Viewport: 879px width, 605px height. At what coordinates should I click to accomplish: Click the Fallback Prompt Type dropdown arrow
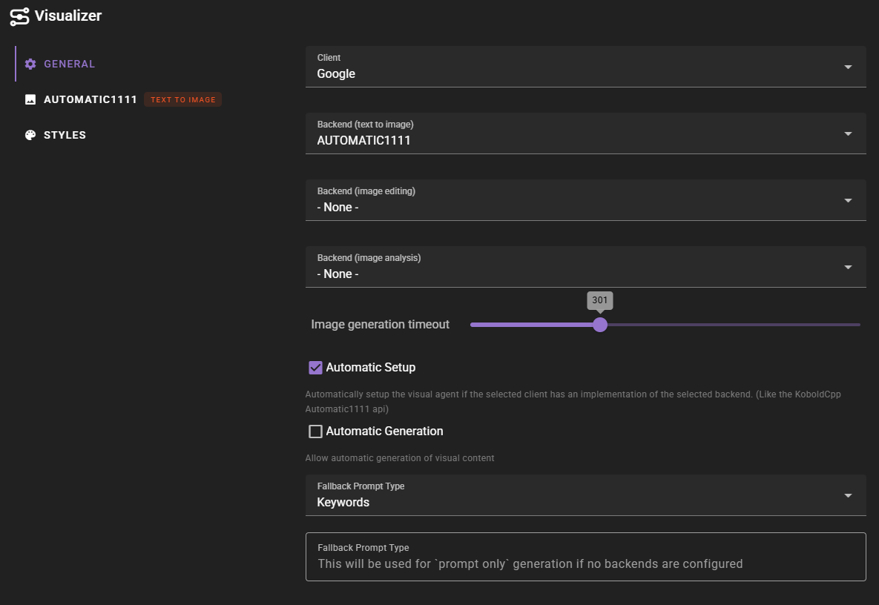coord(847,495)
